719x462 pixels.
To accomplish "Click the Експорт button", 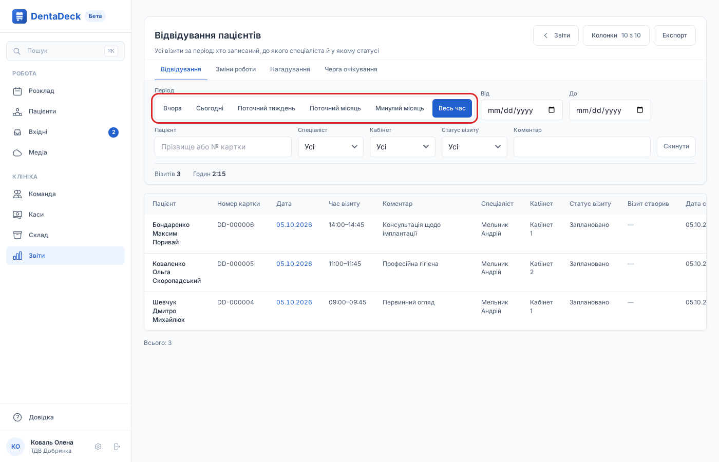I will click(x=675, y=35).
